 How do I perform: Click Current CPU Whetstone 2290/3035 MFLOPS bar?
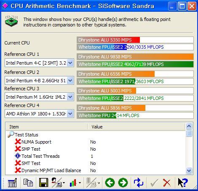[135, 47]
